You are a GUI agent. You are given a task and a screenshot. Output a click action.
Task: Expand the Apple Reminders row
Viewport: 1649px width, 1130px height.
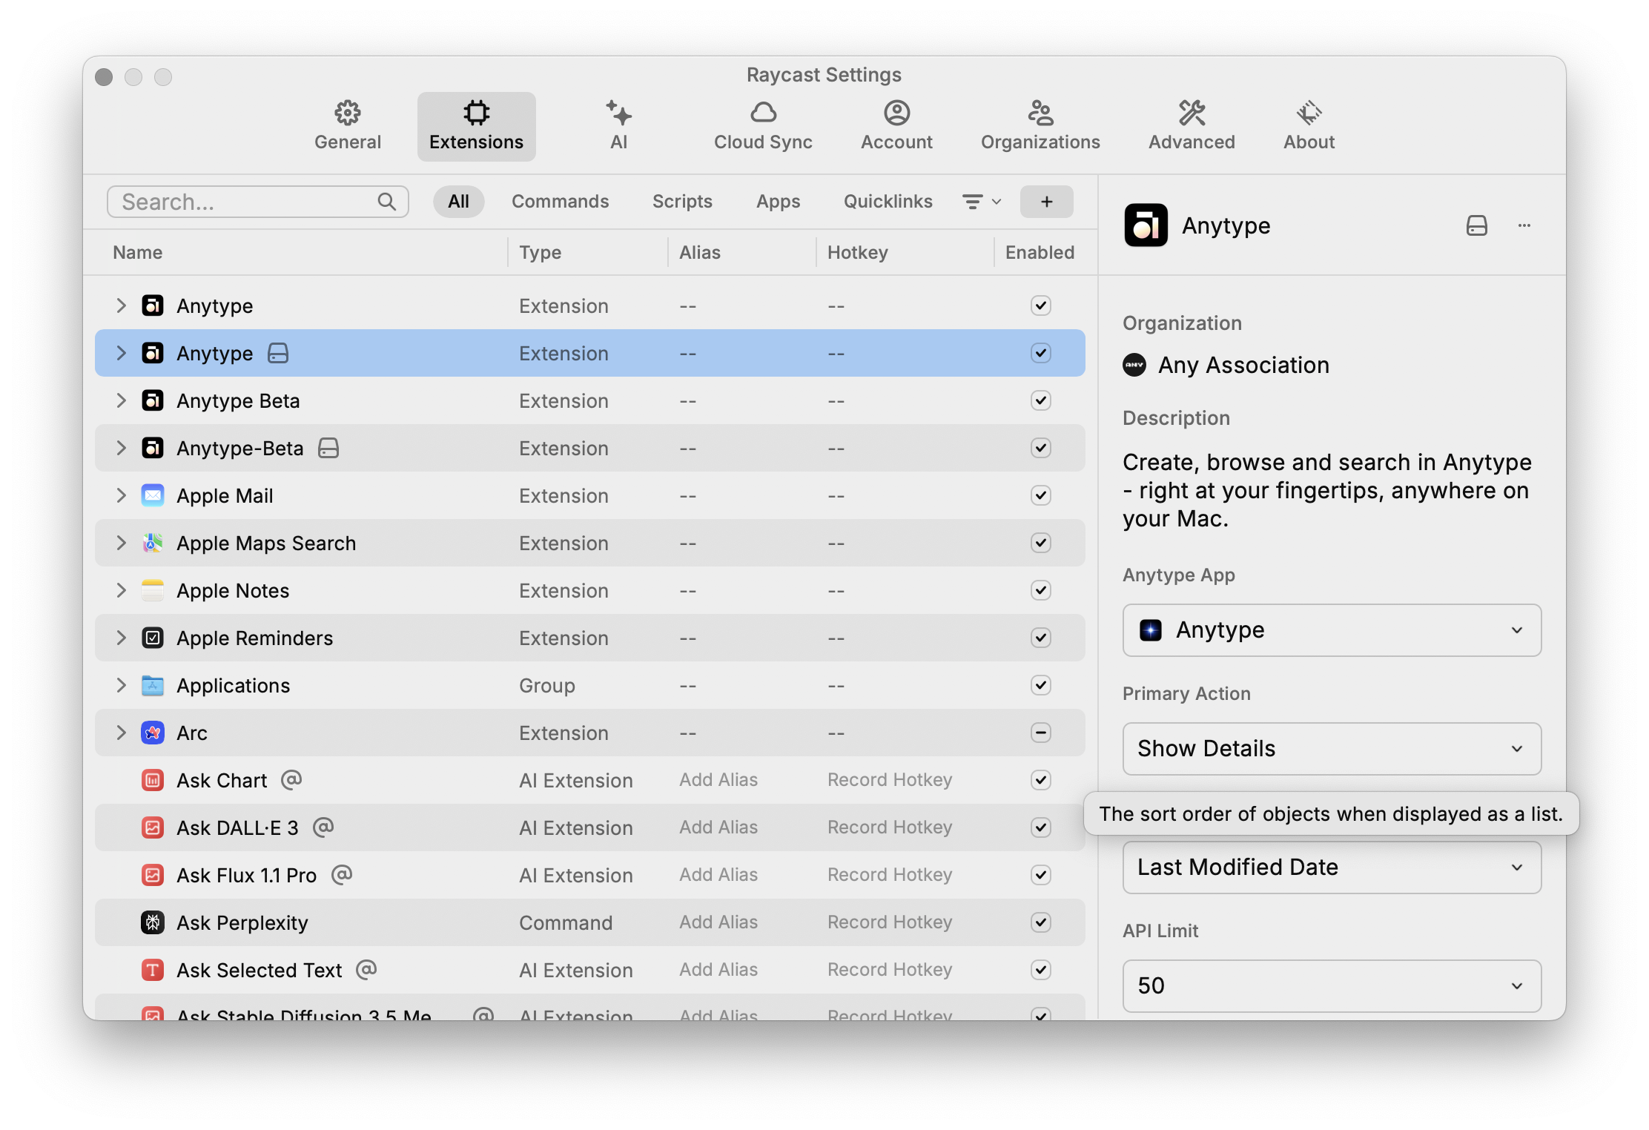point(121,638)
